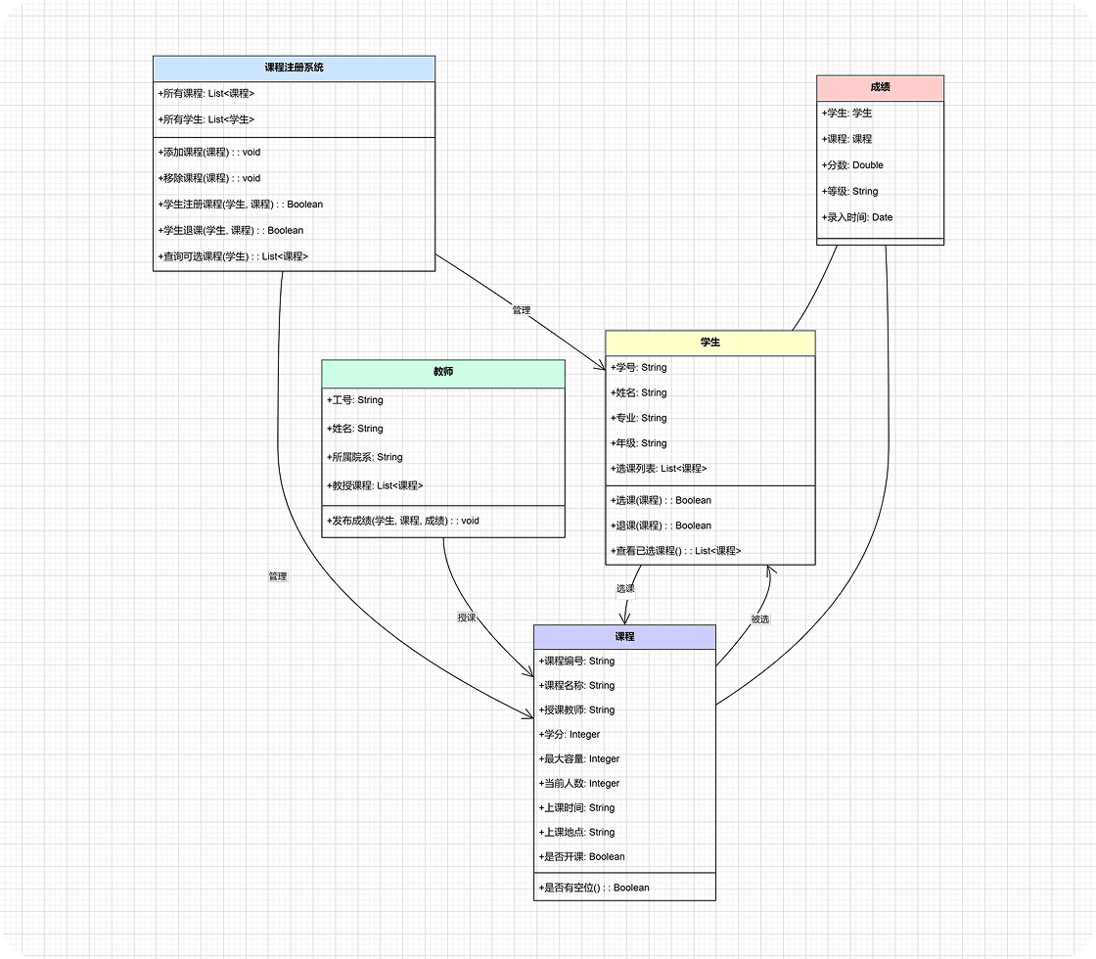Select the 教师 class title

443,374
